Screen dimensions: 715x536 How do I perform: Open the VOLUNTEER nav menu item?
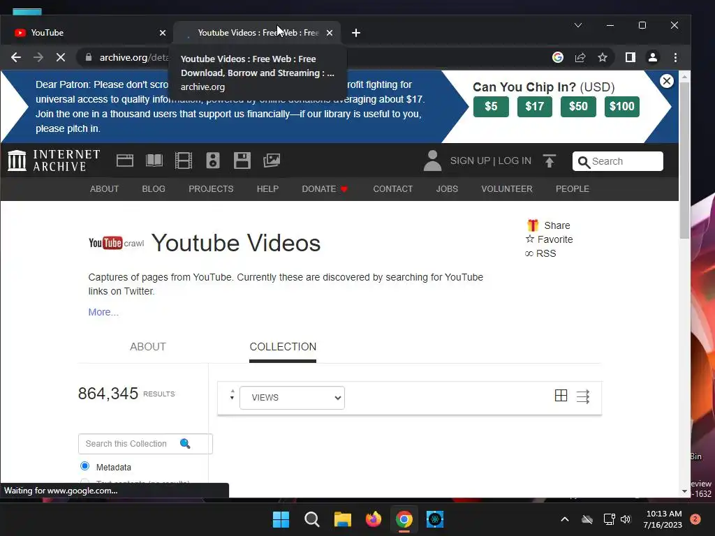click(507, 188)
